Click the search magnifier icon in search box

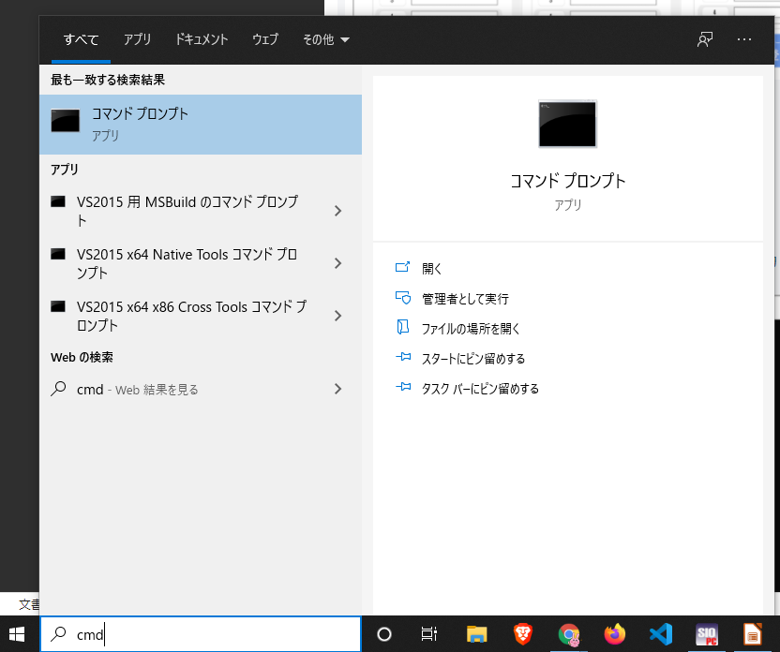(x=59, y=633)
